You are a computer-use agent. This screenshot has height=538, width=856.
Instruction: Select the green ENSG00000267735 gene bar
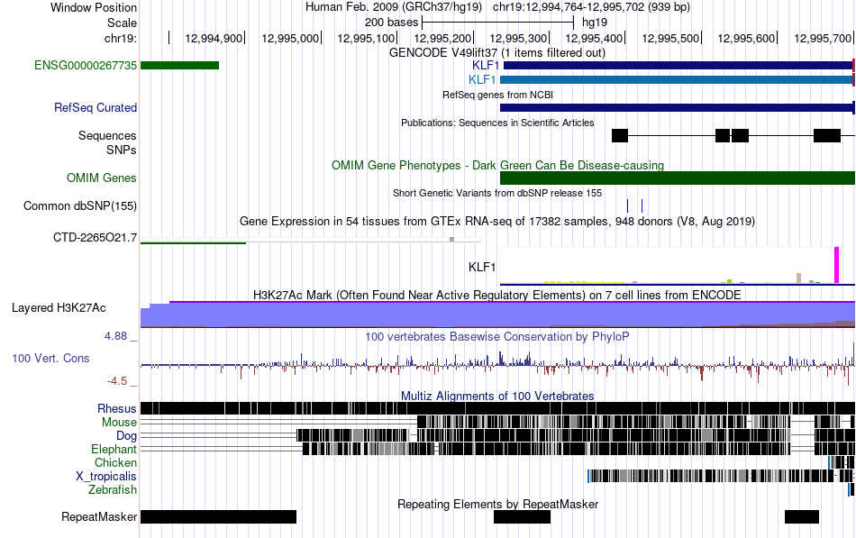point(179,66)
